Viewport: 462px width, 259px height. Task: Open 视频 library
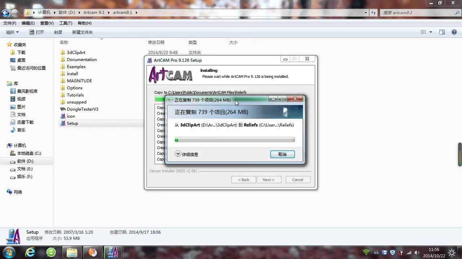pyautogui.click(x=21, y=99)
